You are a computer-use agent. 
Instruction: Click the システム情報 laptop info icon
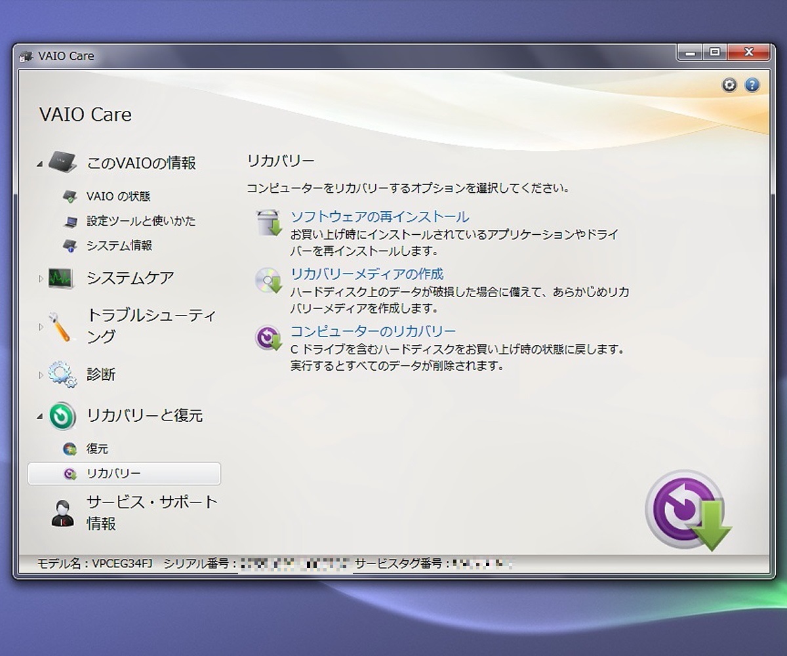[x=70, y=245]
